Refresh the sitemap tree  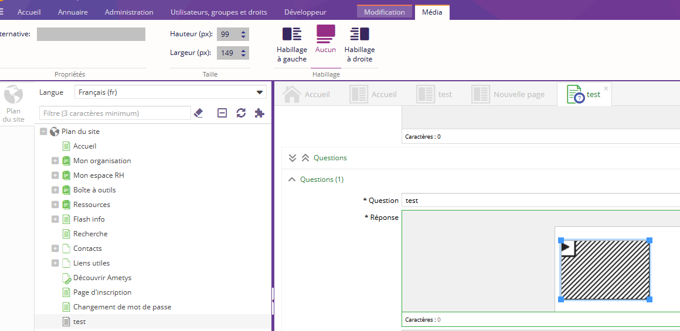tap(241, 113)
